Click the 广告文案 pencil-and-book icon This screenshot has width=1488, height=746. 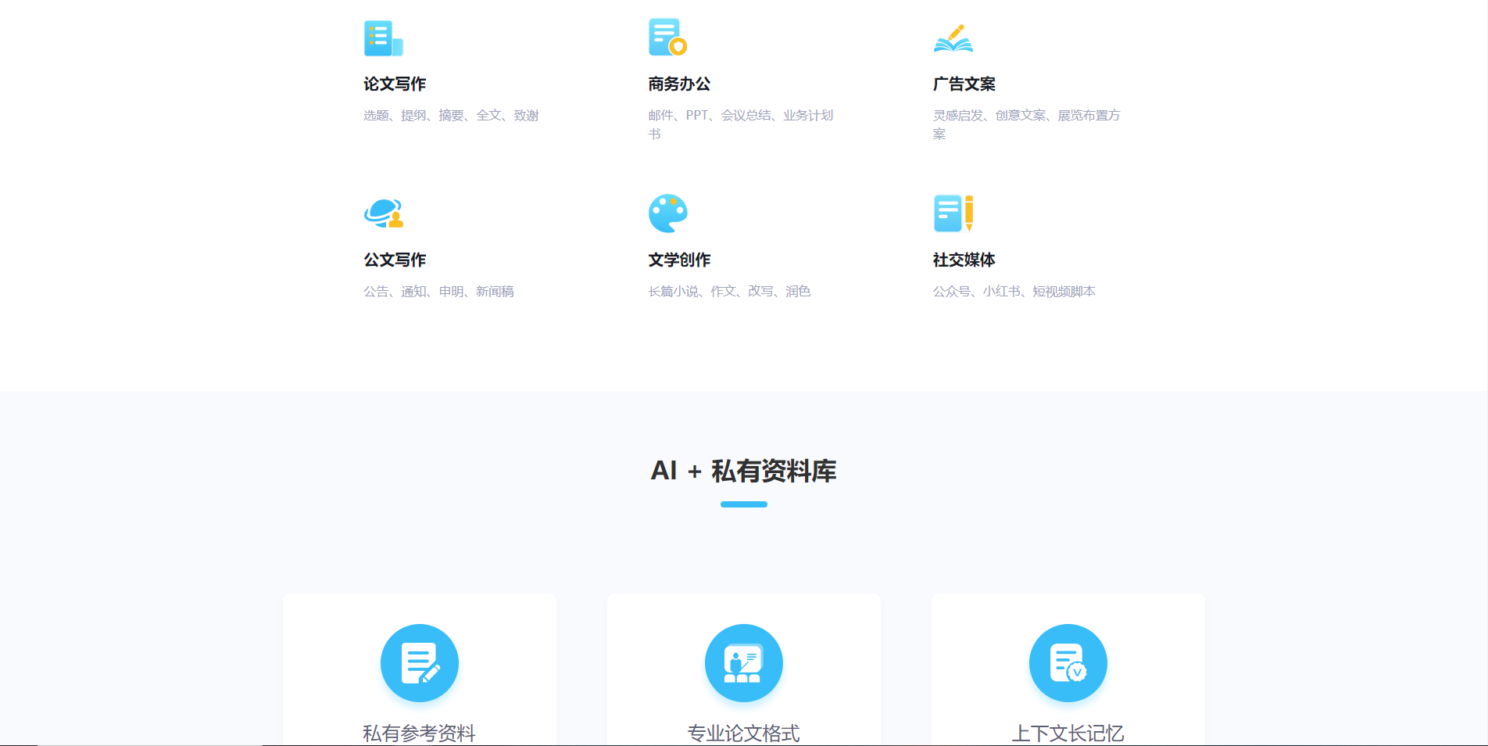pyautogui.click(x=953, y=38)
